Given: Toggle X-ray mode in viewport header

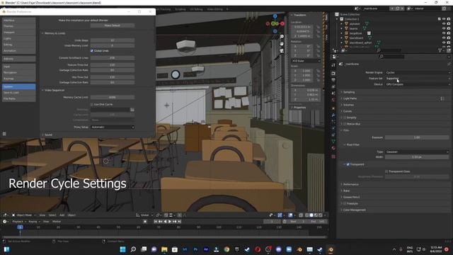Looking at the screenshot, I should pos(301,215).
